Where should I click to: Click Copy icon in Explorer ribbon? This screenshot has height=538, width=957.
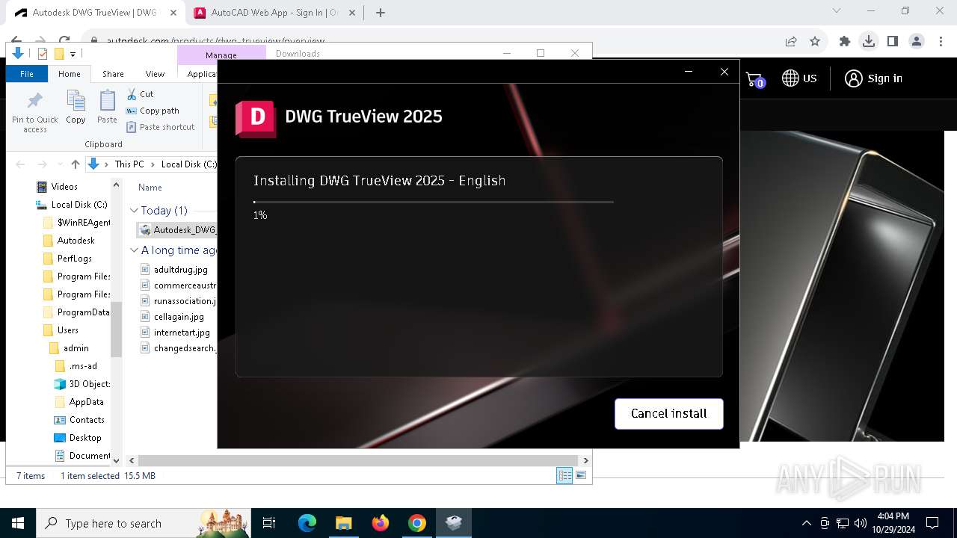[x=76, y=107]
